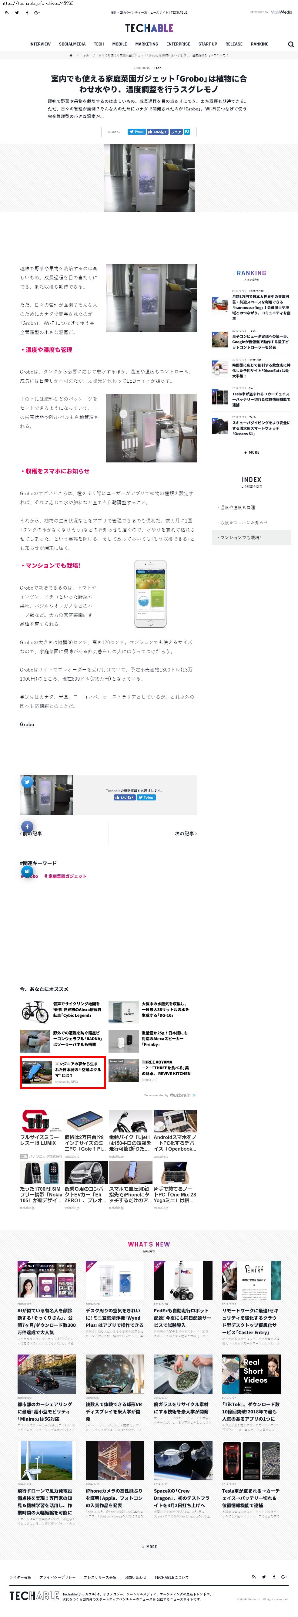The image size is (298, 1617).
Task: Open the RANKING navigation item
Action: pos(260,44)
